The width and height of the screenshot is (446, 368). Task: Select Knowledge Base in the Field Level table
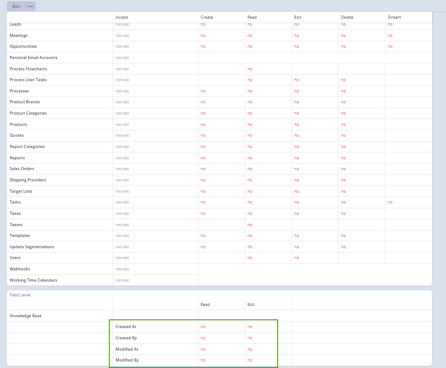click(x=26, y=316)
